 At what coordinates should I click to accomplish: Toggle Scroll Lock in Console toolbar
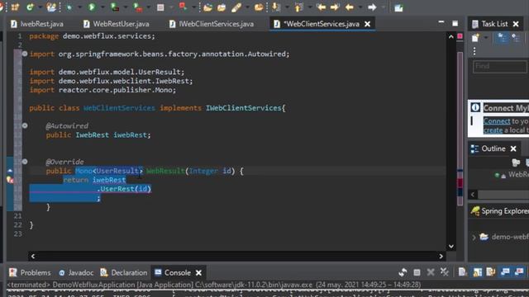click(x=477, y=272)
